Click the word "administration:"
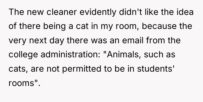The image size is (203, 102). pos(70,55)
